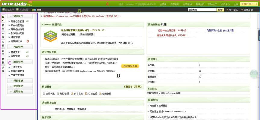Collapse the 常用操作 menu section
Image resolution: width=260 pixels, height=120 pixels.
click(x=20, y=16)
